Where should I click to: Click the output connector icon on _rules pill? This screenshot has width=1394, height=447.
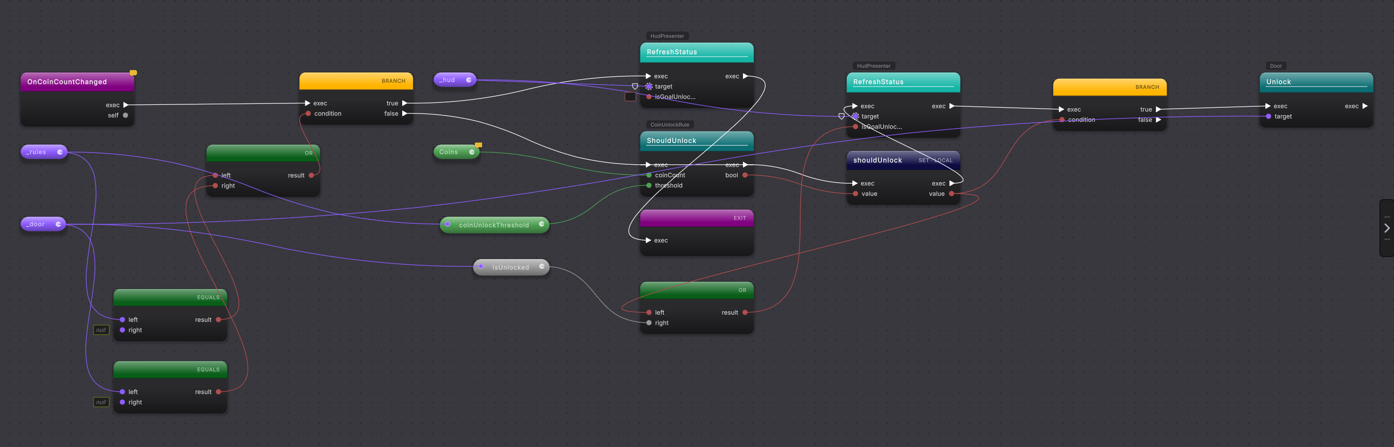point(60,152)
